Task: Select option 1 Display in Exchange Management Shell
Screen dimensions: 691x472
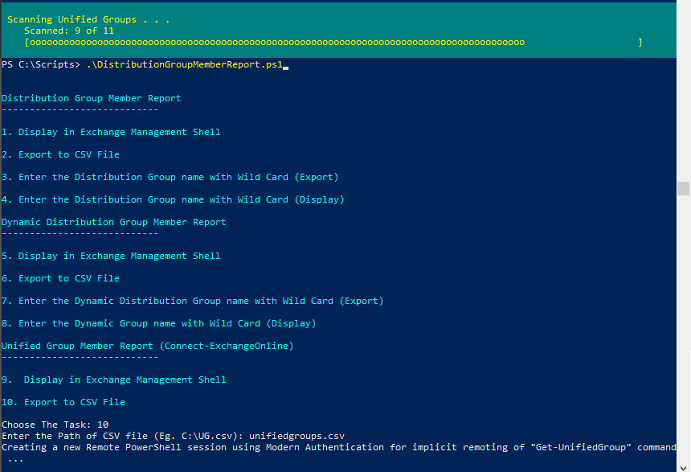Action: pos(111,132)
